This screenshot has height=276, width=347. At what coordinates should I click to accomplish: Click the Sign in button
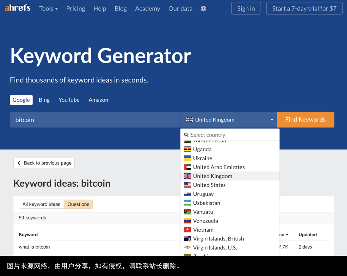click(x=246, y=8)
